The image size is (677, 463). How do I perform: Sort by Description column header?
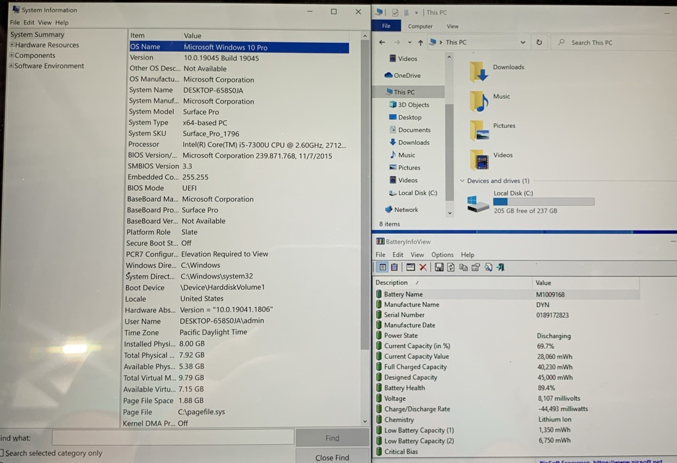coord(391,283)
